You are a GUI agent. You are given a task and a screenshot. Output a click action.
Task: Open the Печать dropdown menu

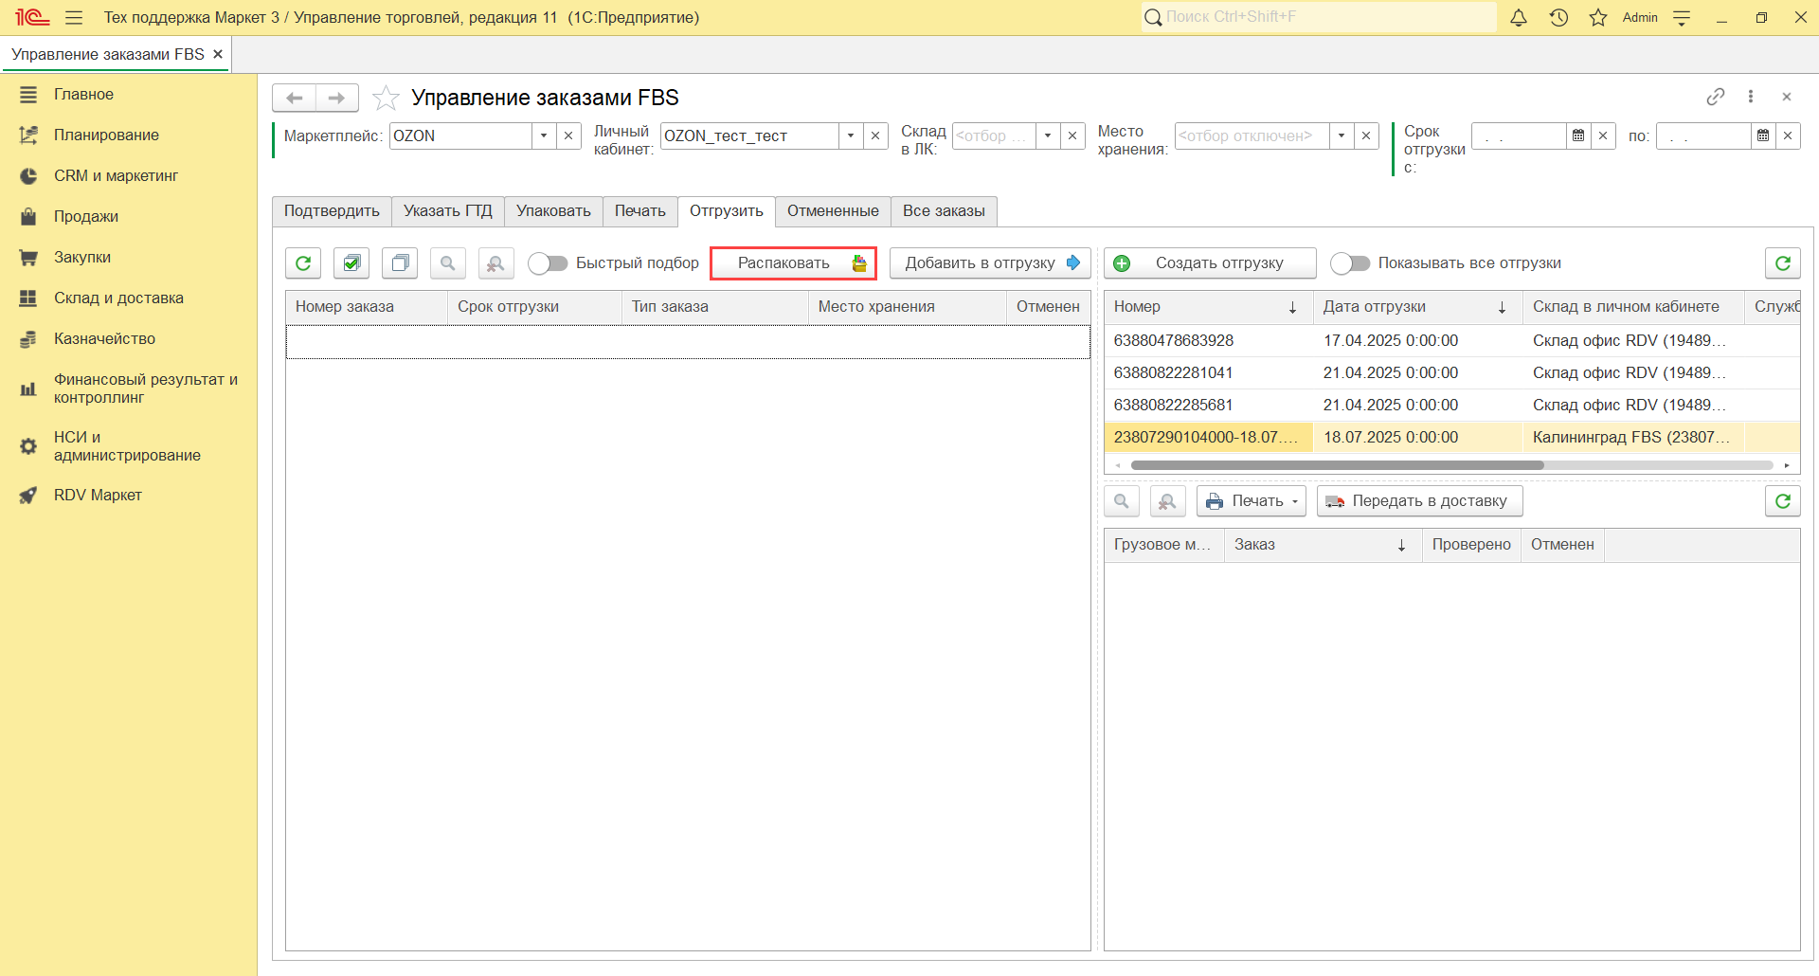pos(1252,501)
